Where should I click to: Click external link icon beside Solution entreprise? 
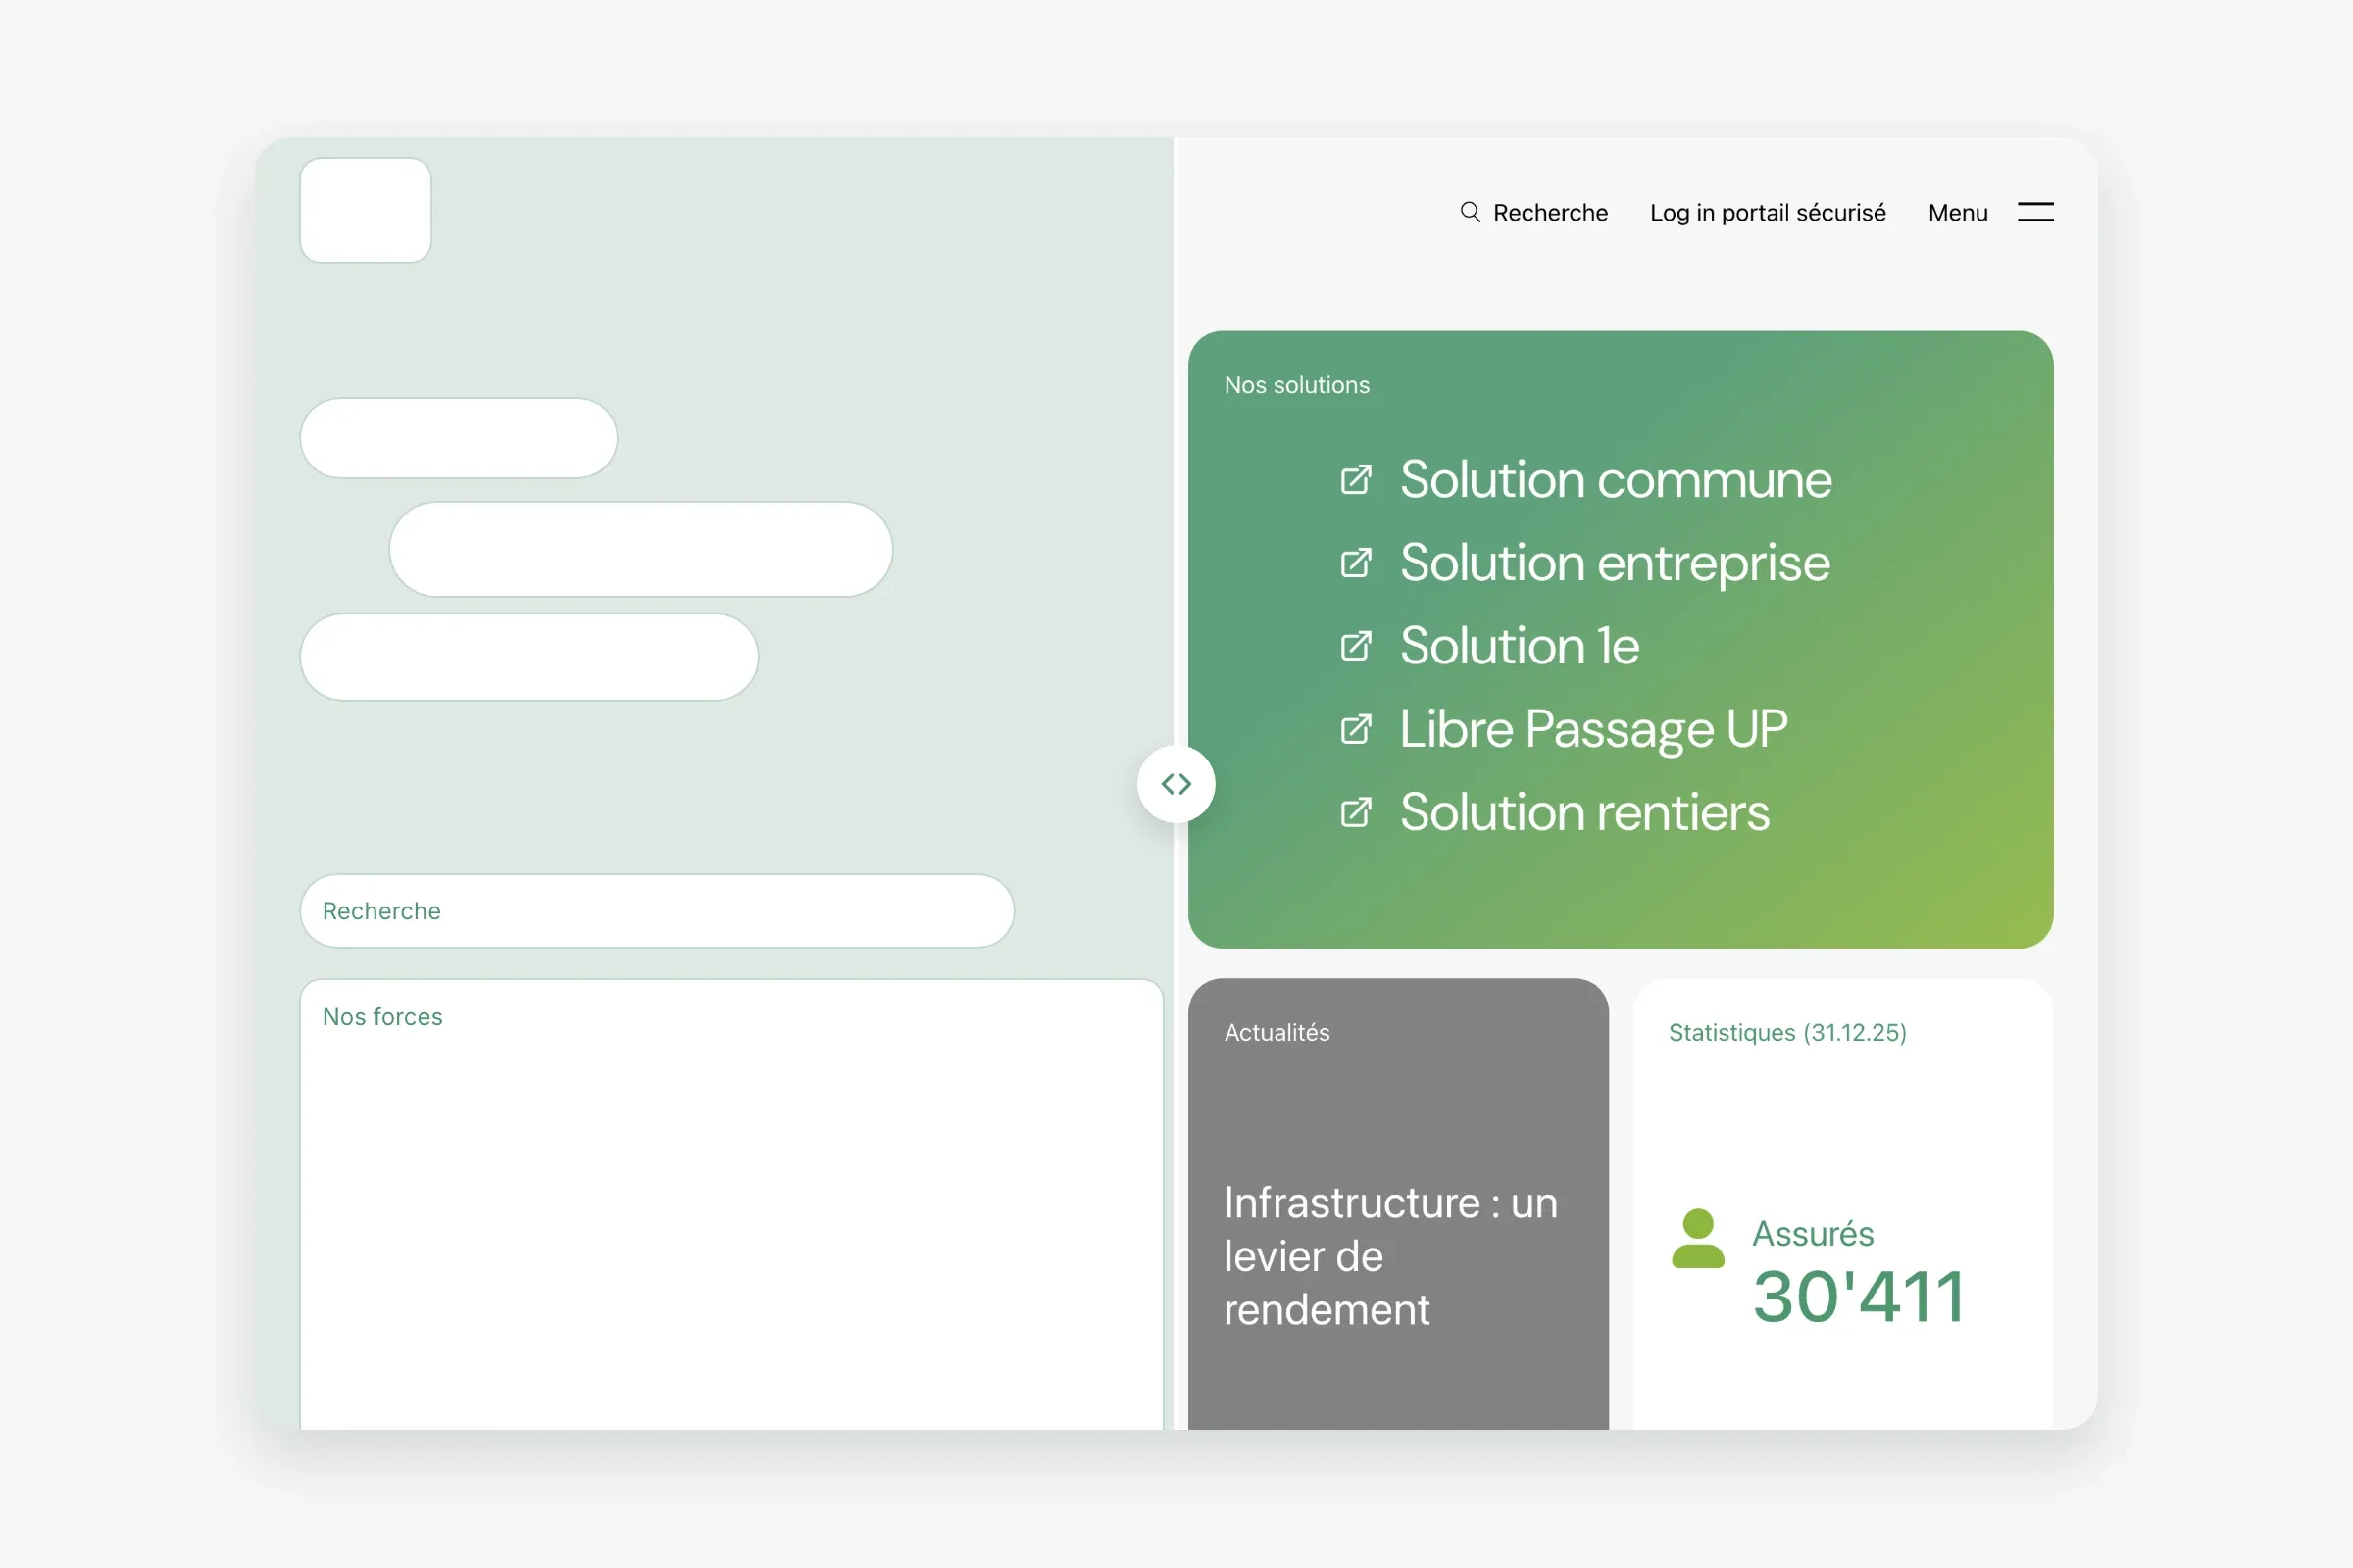click(x=1356, y=563)
